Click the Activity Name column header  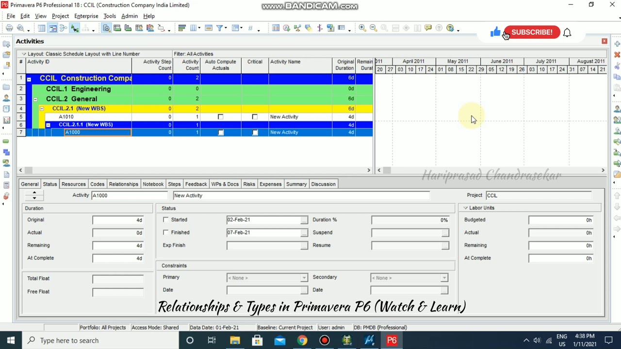point(300,65)
